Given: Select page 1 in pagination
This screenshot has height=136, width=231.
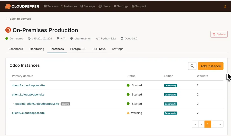Looking at the screenshot, I should 208,124.
